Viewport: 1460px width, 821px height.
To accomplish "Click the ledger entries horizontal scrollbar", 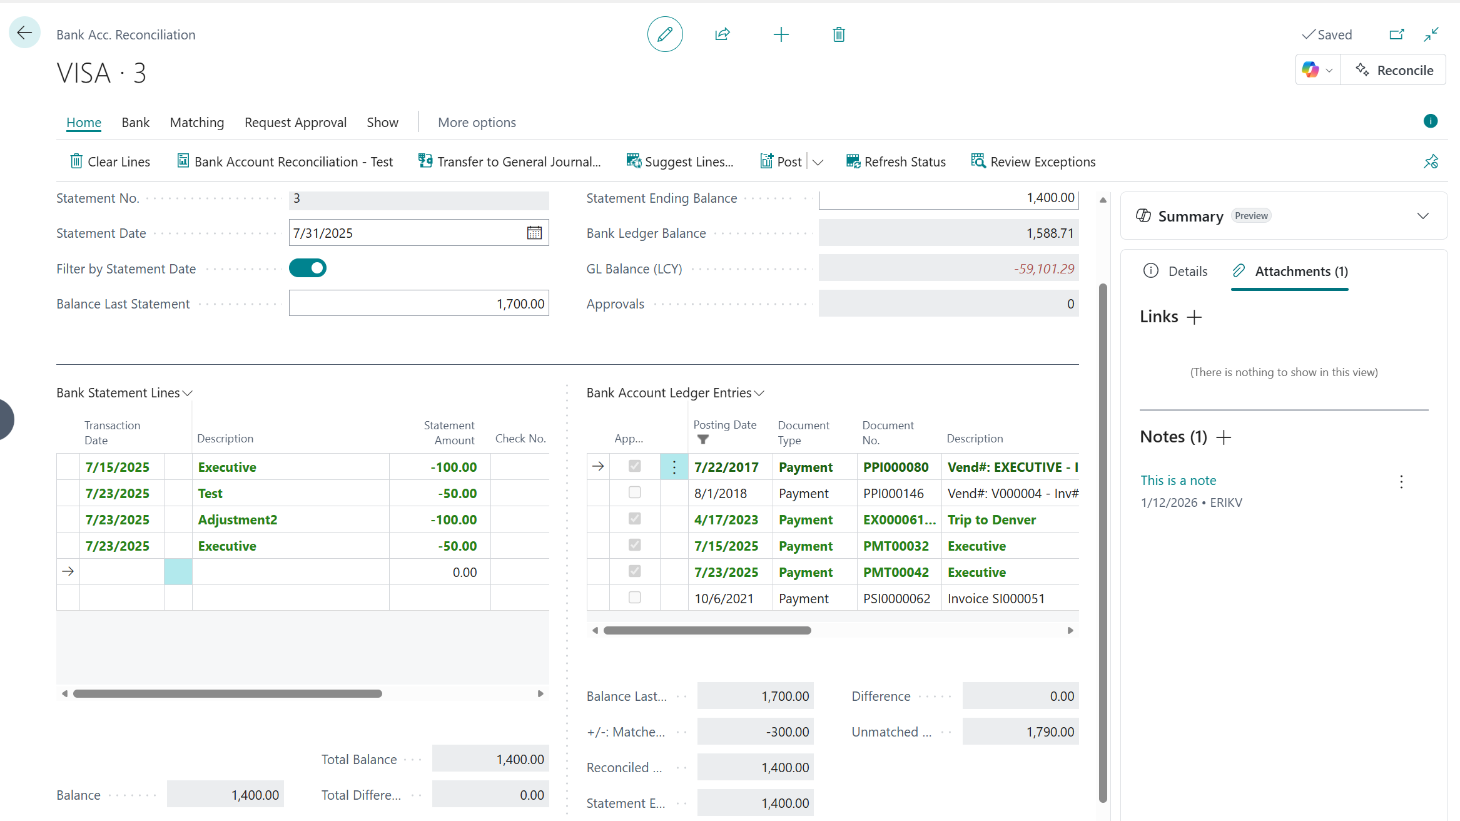I will 707,631.
